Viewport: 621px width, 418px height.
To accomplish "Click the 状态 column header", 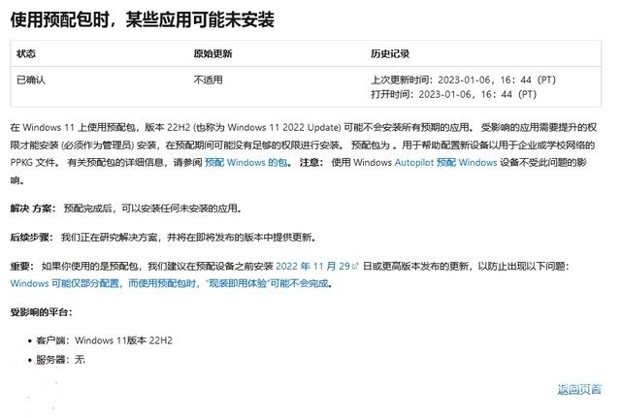I will tap(26, 53).
